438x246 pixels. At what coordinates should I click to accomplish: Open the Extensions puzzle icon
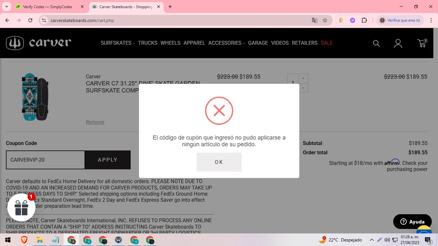(x=364, y=20)
